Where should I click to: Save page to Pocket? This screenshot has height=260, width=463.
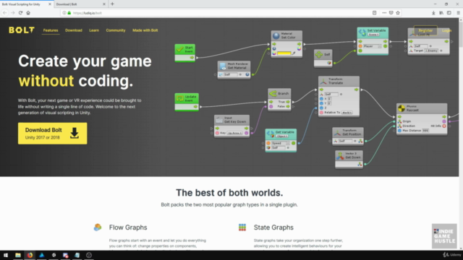coord(391,13)
